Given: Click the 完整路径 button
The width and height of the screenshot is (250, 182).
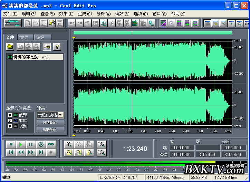Looking at the screenshot, I should pyautogui.click(x=50, y=130).
